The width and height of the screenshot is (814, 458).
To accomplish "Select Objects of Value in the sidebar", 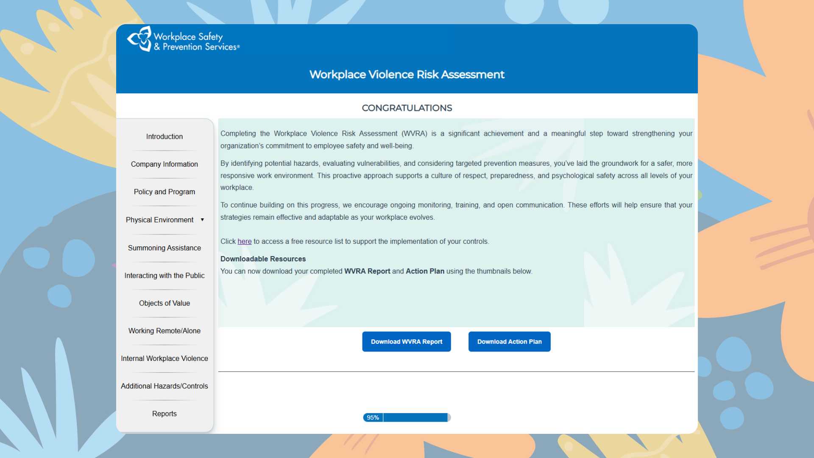I will point(164,303).
